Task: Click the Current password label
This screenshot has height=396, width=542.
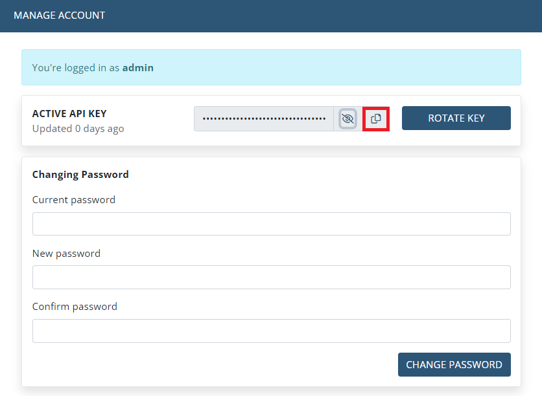Action: point(74,200)
